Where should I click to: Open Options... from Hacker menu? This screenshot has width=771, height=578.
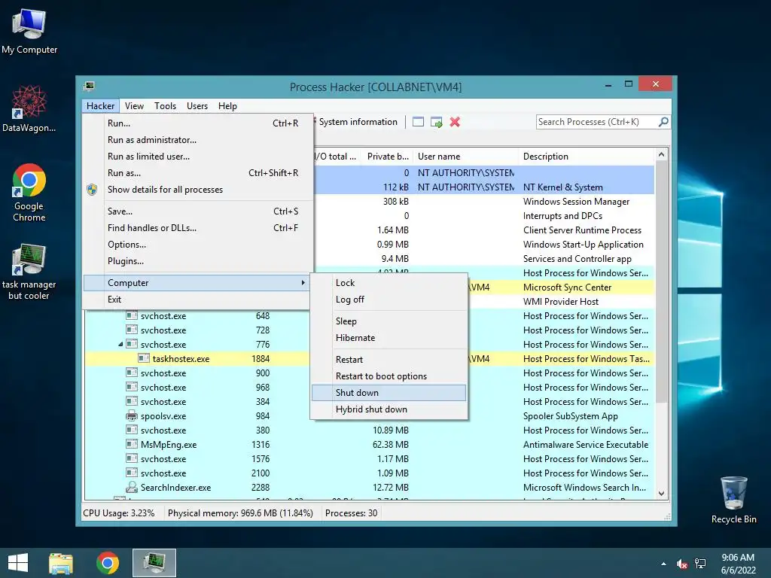click(x=197, y=245)
